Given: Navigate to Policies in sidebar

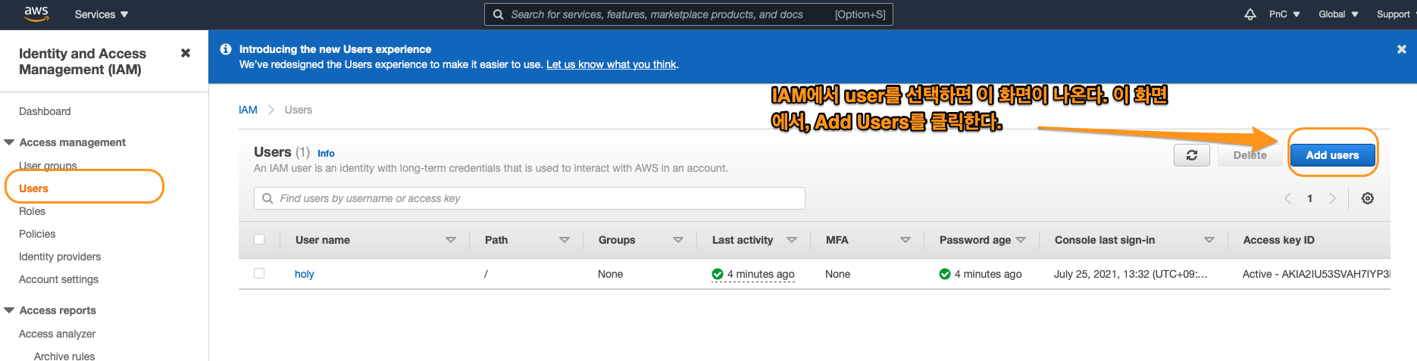Looking at the screenshot, I should 37,234.
